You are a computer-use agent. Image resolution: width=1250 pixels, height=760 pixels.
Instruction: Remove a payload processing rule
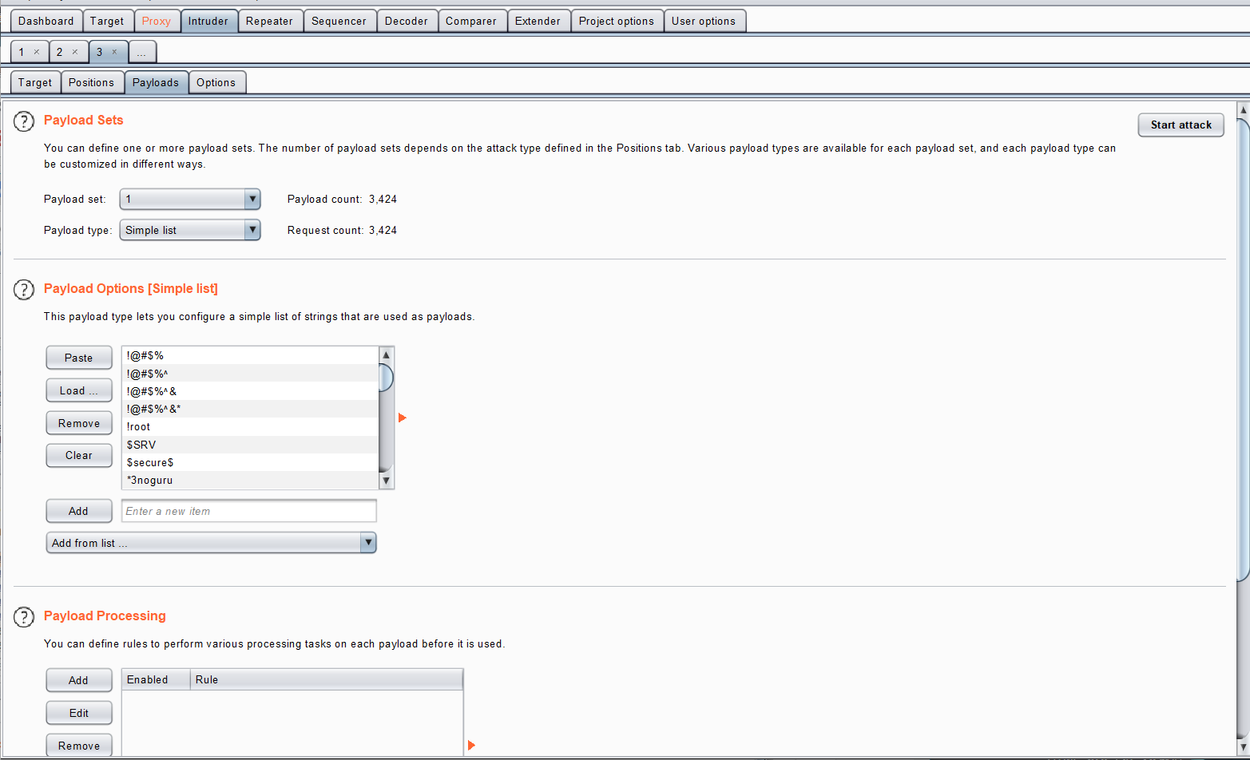coord(79,746)
